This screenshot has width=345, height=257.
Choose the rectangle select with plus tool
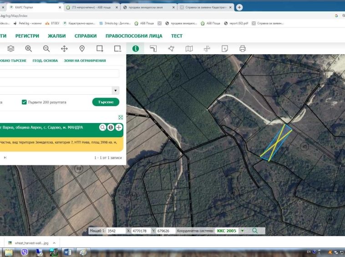click(100, 48)
